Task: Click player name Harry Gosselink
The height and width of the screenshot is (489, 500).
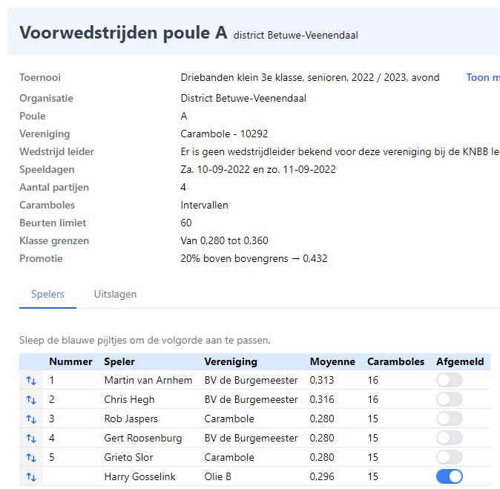Action: pos(139,476)
